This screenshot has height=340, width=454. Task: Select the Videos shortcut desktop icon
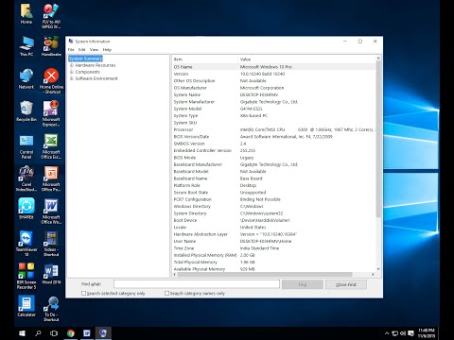[51, 244]
